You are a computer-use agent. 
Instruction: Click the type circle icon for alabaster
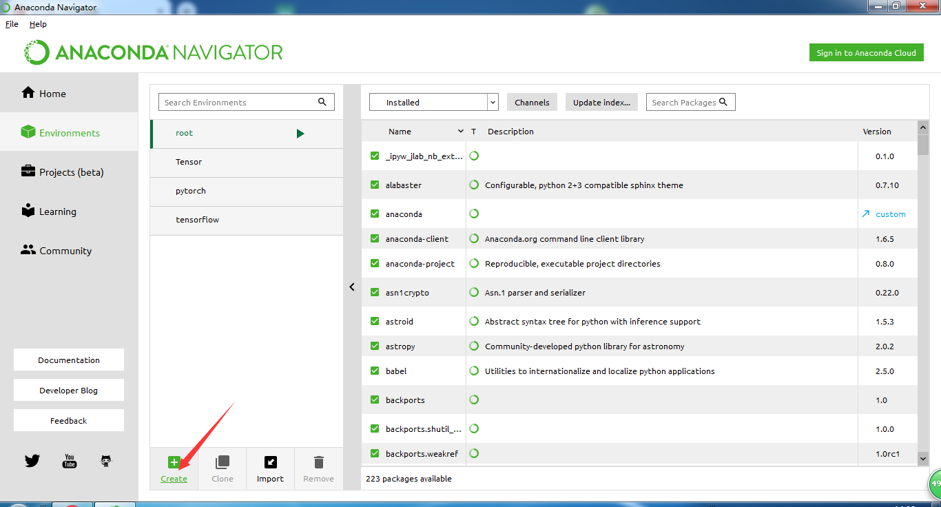474,185
